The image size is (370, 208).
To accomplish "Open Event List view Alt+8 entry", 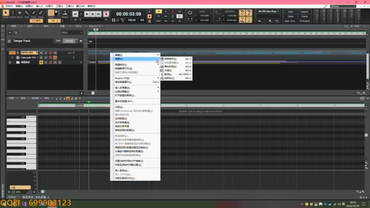I will point(176,67).
